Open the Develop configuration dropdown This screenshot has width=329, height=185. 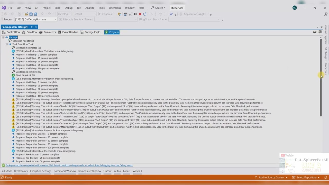(64, 14)
